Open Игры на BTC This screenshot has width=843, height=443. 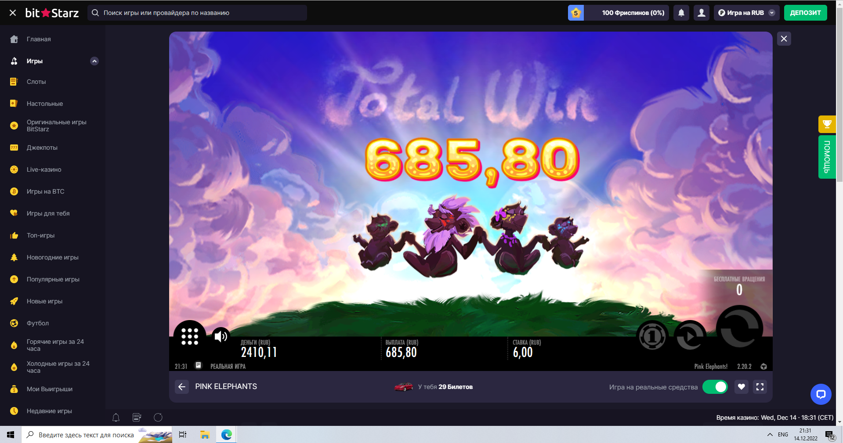45,191
